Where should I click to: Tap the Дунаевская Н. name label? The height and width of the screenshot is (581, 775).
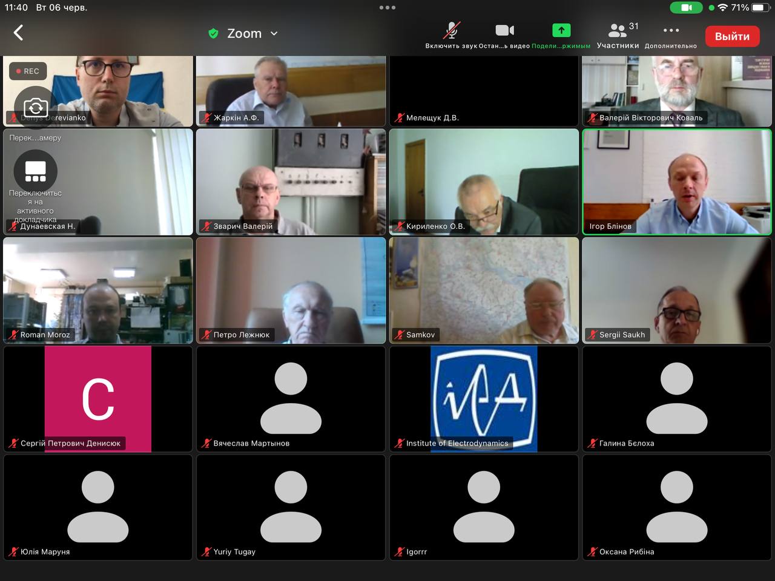48,226
